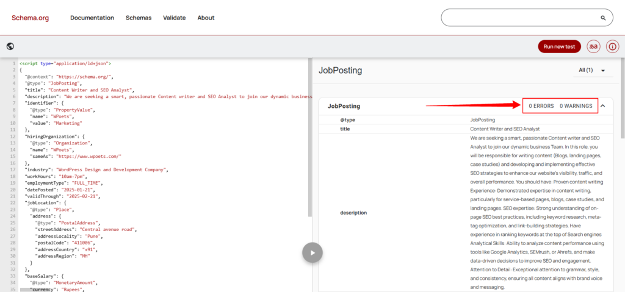Click the info circle icon
This screenshot has height=292, width=625.
[x=613, y=46]
